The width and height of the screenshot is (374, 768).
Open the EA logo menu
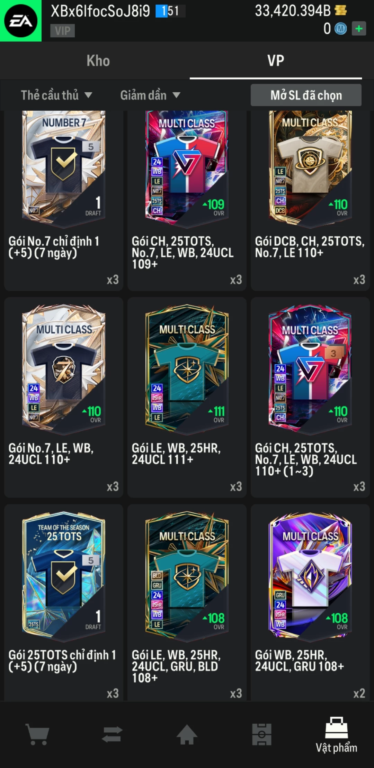[x=21, y=21]
